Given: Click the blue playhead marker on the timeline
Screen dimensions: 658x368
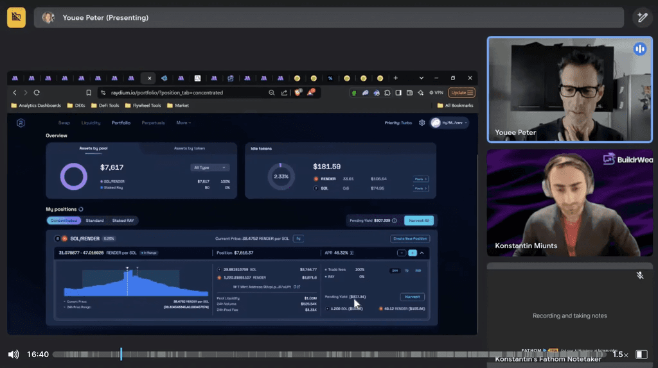Looking at the screenshot, I should 121,354.
